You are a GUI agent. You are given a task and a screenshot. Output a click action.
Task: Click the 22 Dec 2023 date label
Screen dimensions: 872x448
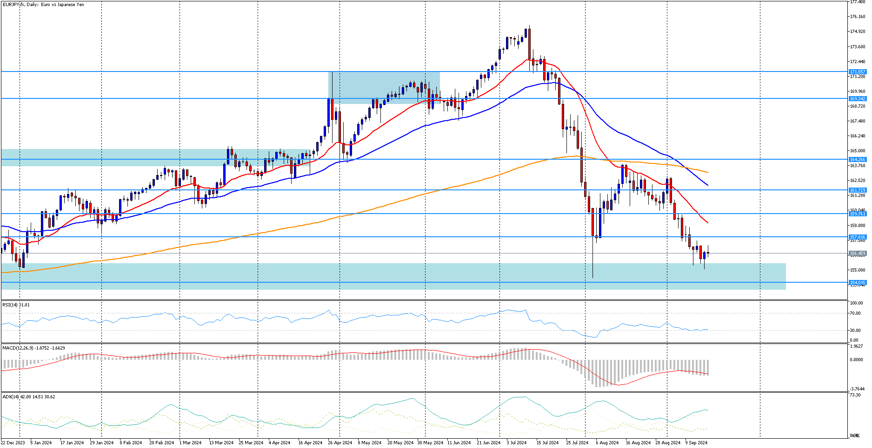point(13,443)
